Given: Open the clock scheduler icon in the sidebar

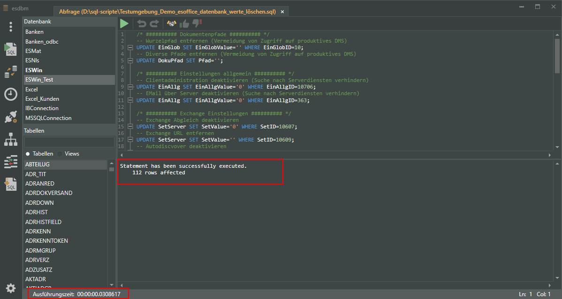Looking at the screenshot, I should tap(11, 94).
